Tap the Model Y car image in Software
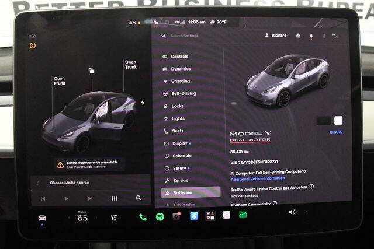The width and height of the screenshot is (374, 249). tap(288, 81)
